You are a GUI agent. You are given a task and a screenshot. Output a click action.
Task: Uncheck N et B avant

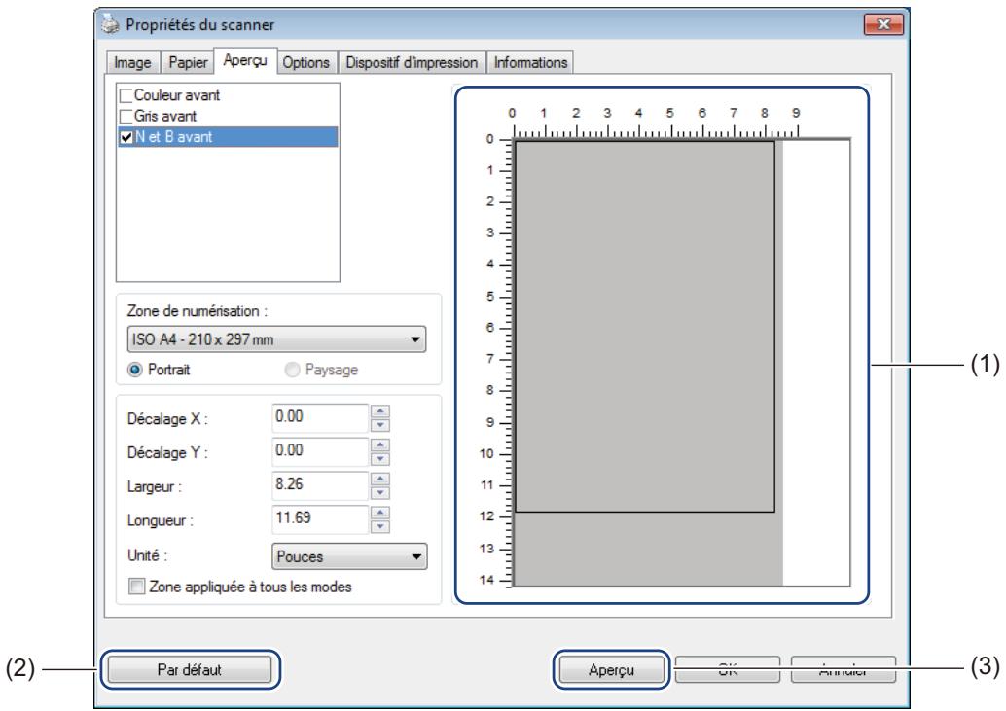pyautogui.click(x=126, y=136)
